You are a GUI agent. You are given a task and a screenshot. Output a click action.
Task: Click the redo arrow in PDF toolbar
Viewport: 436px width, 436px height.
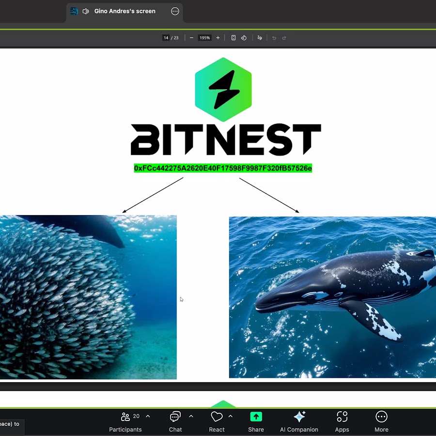[x=284, y=38]
